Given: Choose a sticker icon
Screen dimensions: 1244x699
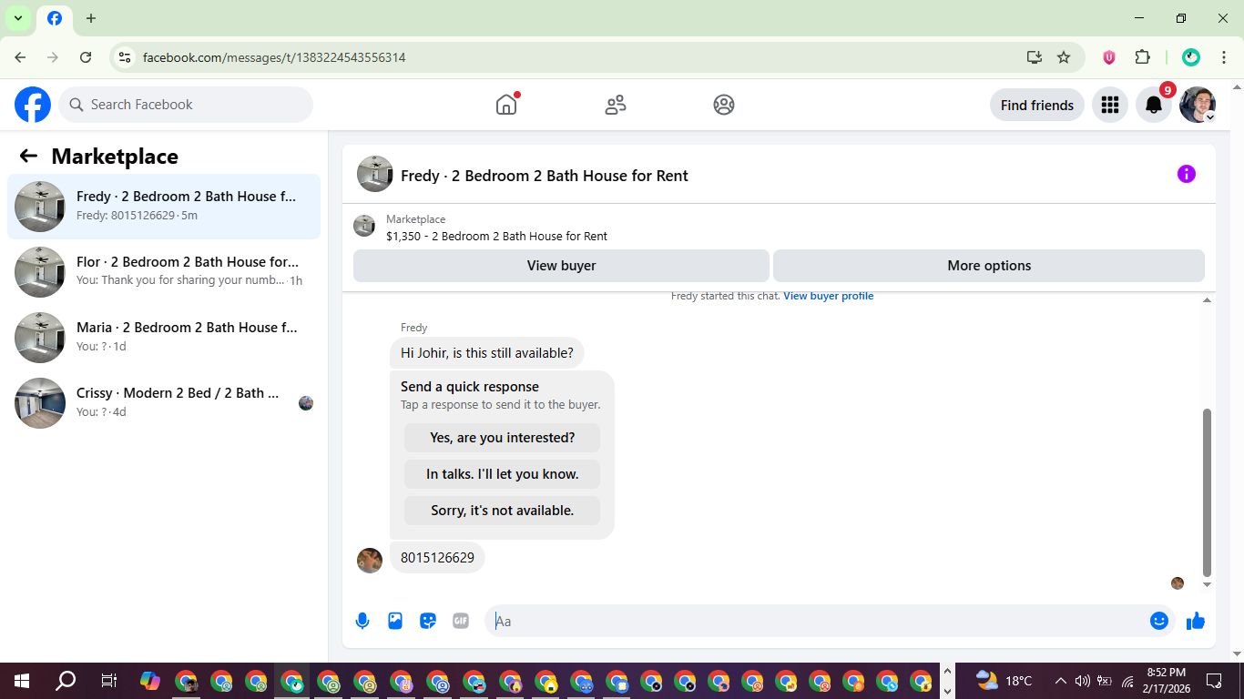Looking at the screenshot, I should [428, 621].
